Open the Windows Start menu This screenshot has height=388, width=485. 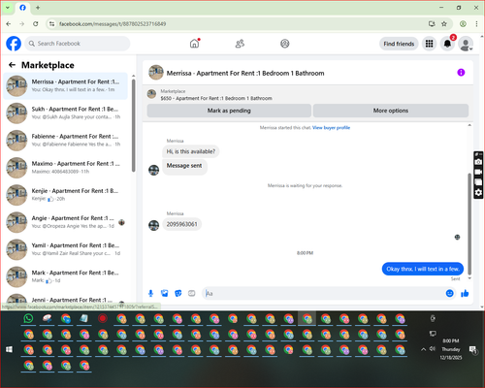point(9,349)
